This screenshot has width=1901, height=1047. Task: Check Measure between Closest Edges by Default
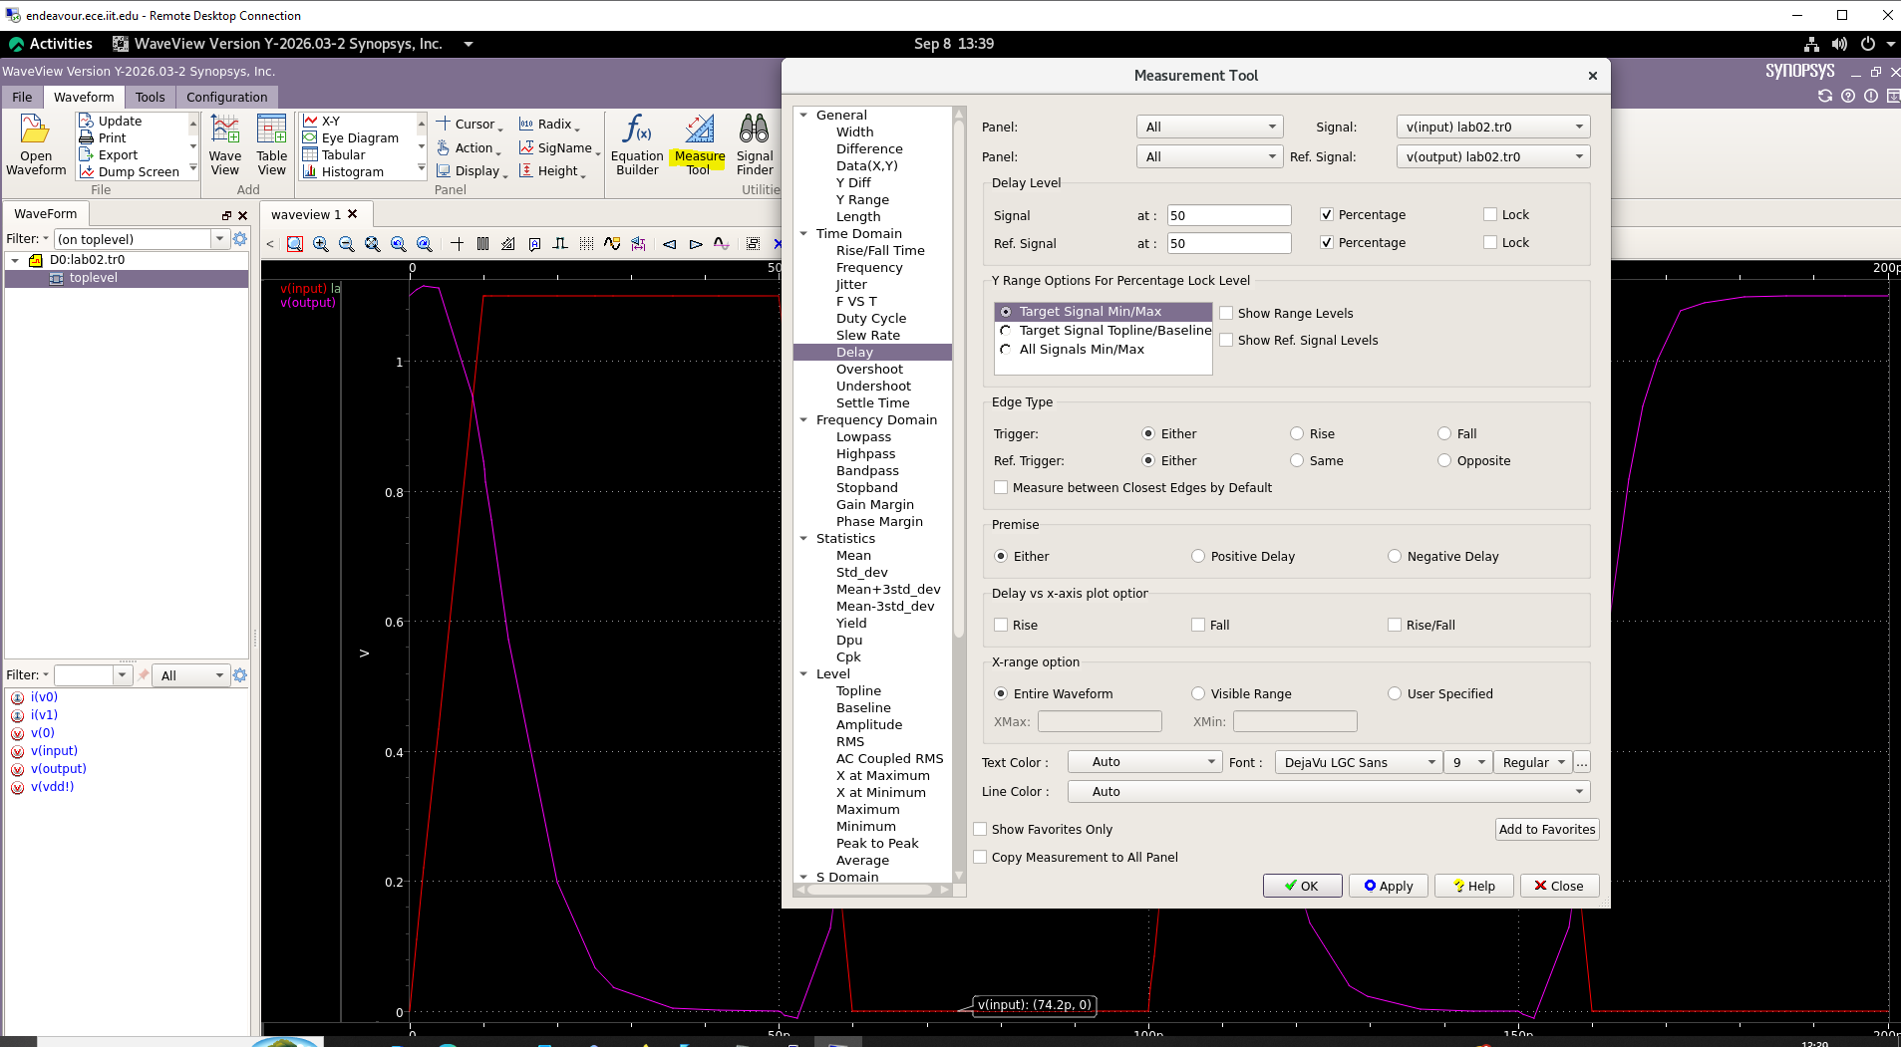tap(1001, 487)
